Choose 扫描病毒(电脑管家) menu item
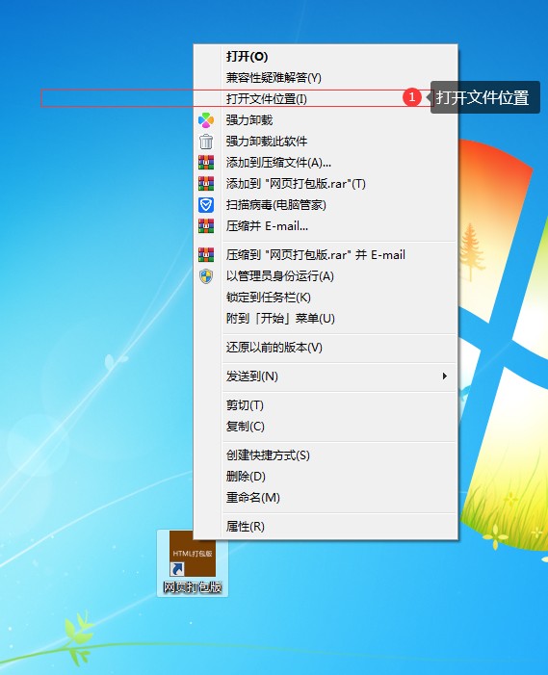Viewport: 548px width, 675px height. 326,204
